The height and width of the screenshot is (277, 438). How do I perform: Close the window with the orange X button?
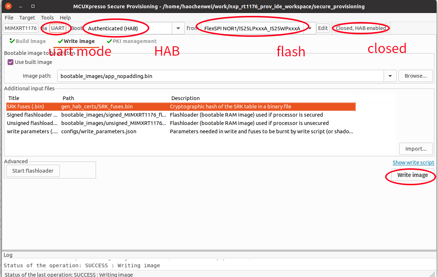(8, 6)
